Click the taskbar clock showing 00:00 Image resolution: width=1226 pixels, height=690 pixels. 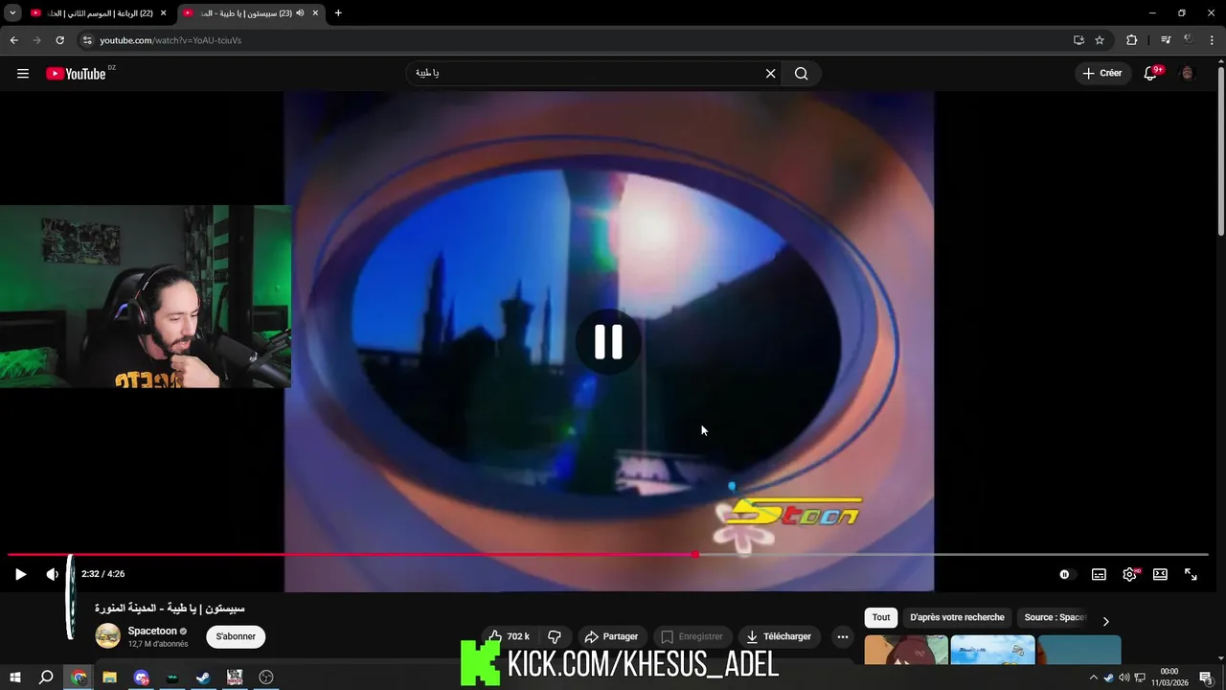[x=1169, y=678]
